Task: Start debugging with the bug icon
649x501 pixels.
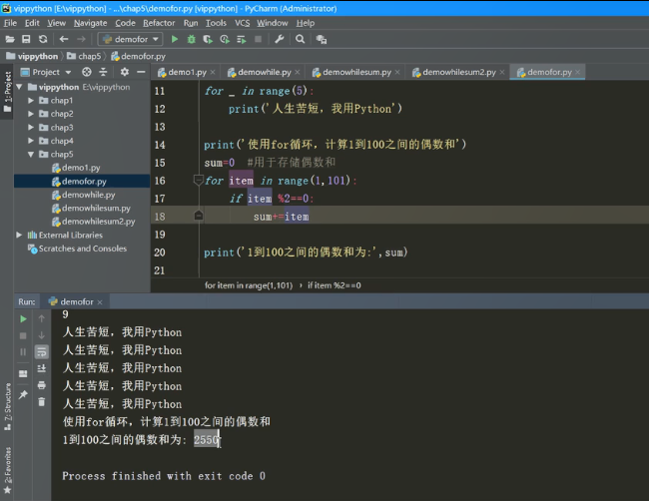Action: coord(192,39)
